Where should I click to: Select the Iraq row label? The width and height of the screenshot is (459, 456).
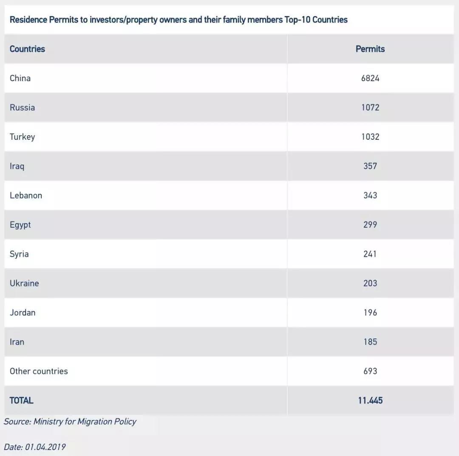coord(17,166)
